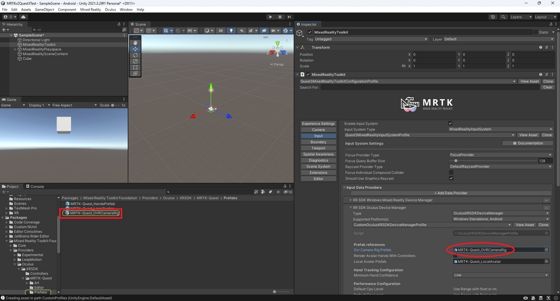Select the Hand (view) tool in Scene

135,43
